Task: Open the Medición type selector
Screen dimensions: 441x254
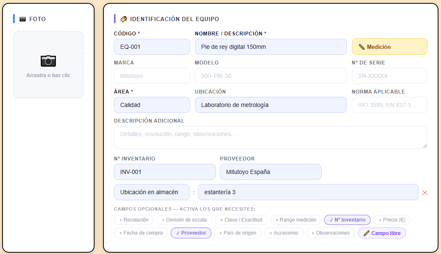Action: coord(390,47)
